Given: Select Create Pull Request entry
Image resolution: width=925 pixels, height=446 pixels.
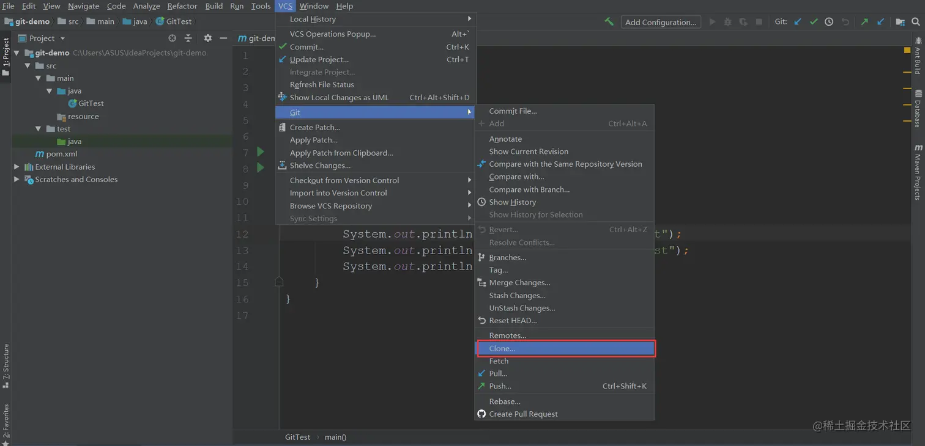Looking at the screenshot, I should click(x=565, y=414).
